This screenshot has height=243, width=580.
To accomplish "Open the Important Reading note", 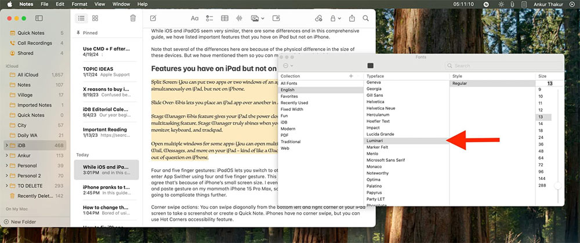I will point(107,132).
